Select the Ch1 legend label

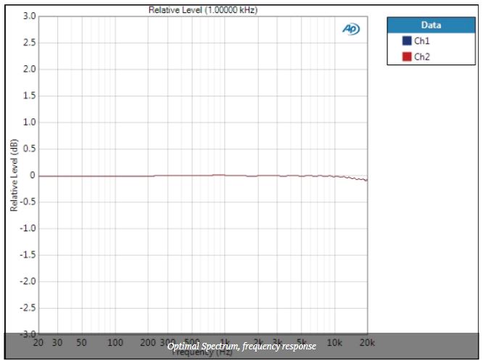pyautogui.click(x=422, y=42)
